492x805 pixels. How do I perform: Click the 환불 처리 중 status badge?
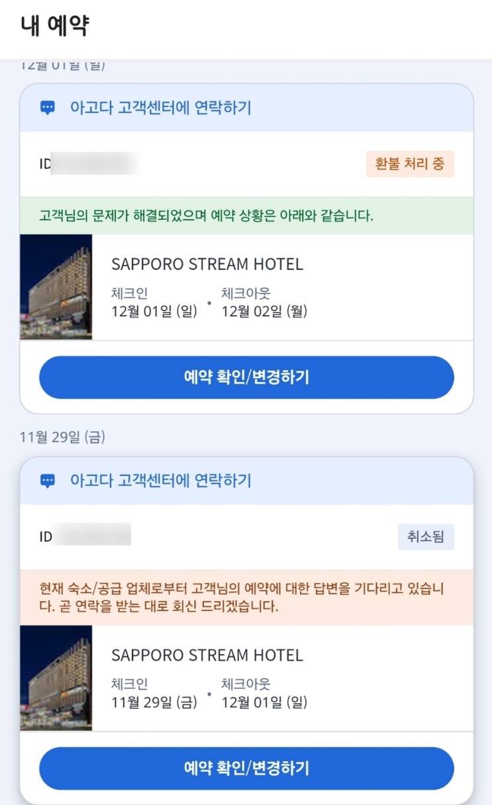[410, 164]
